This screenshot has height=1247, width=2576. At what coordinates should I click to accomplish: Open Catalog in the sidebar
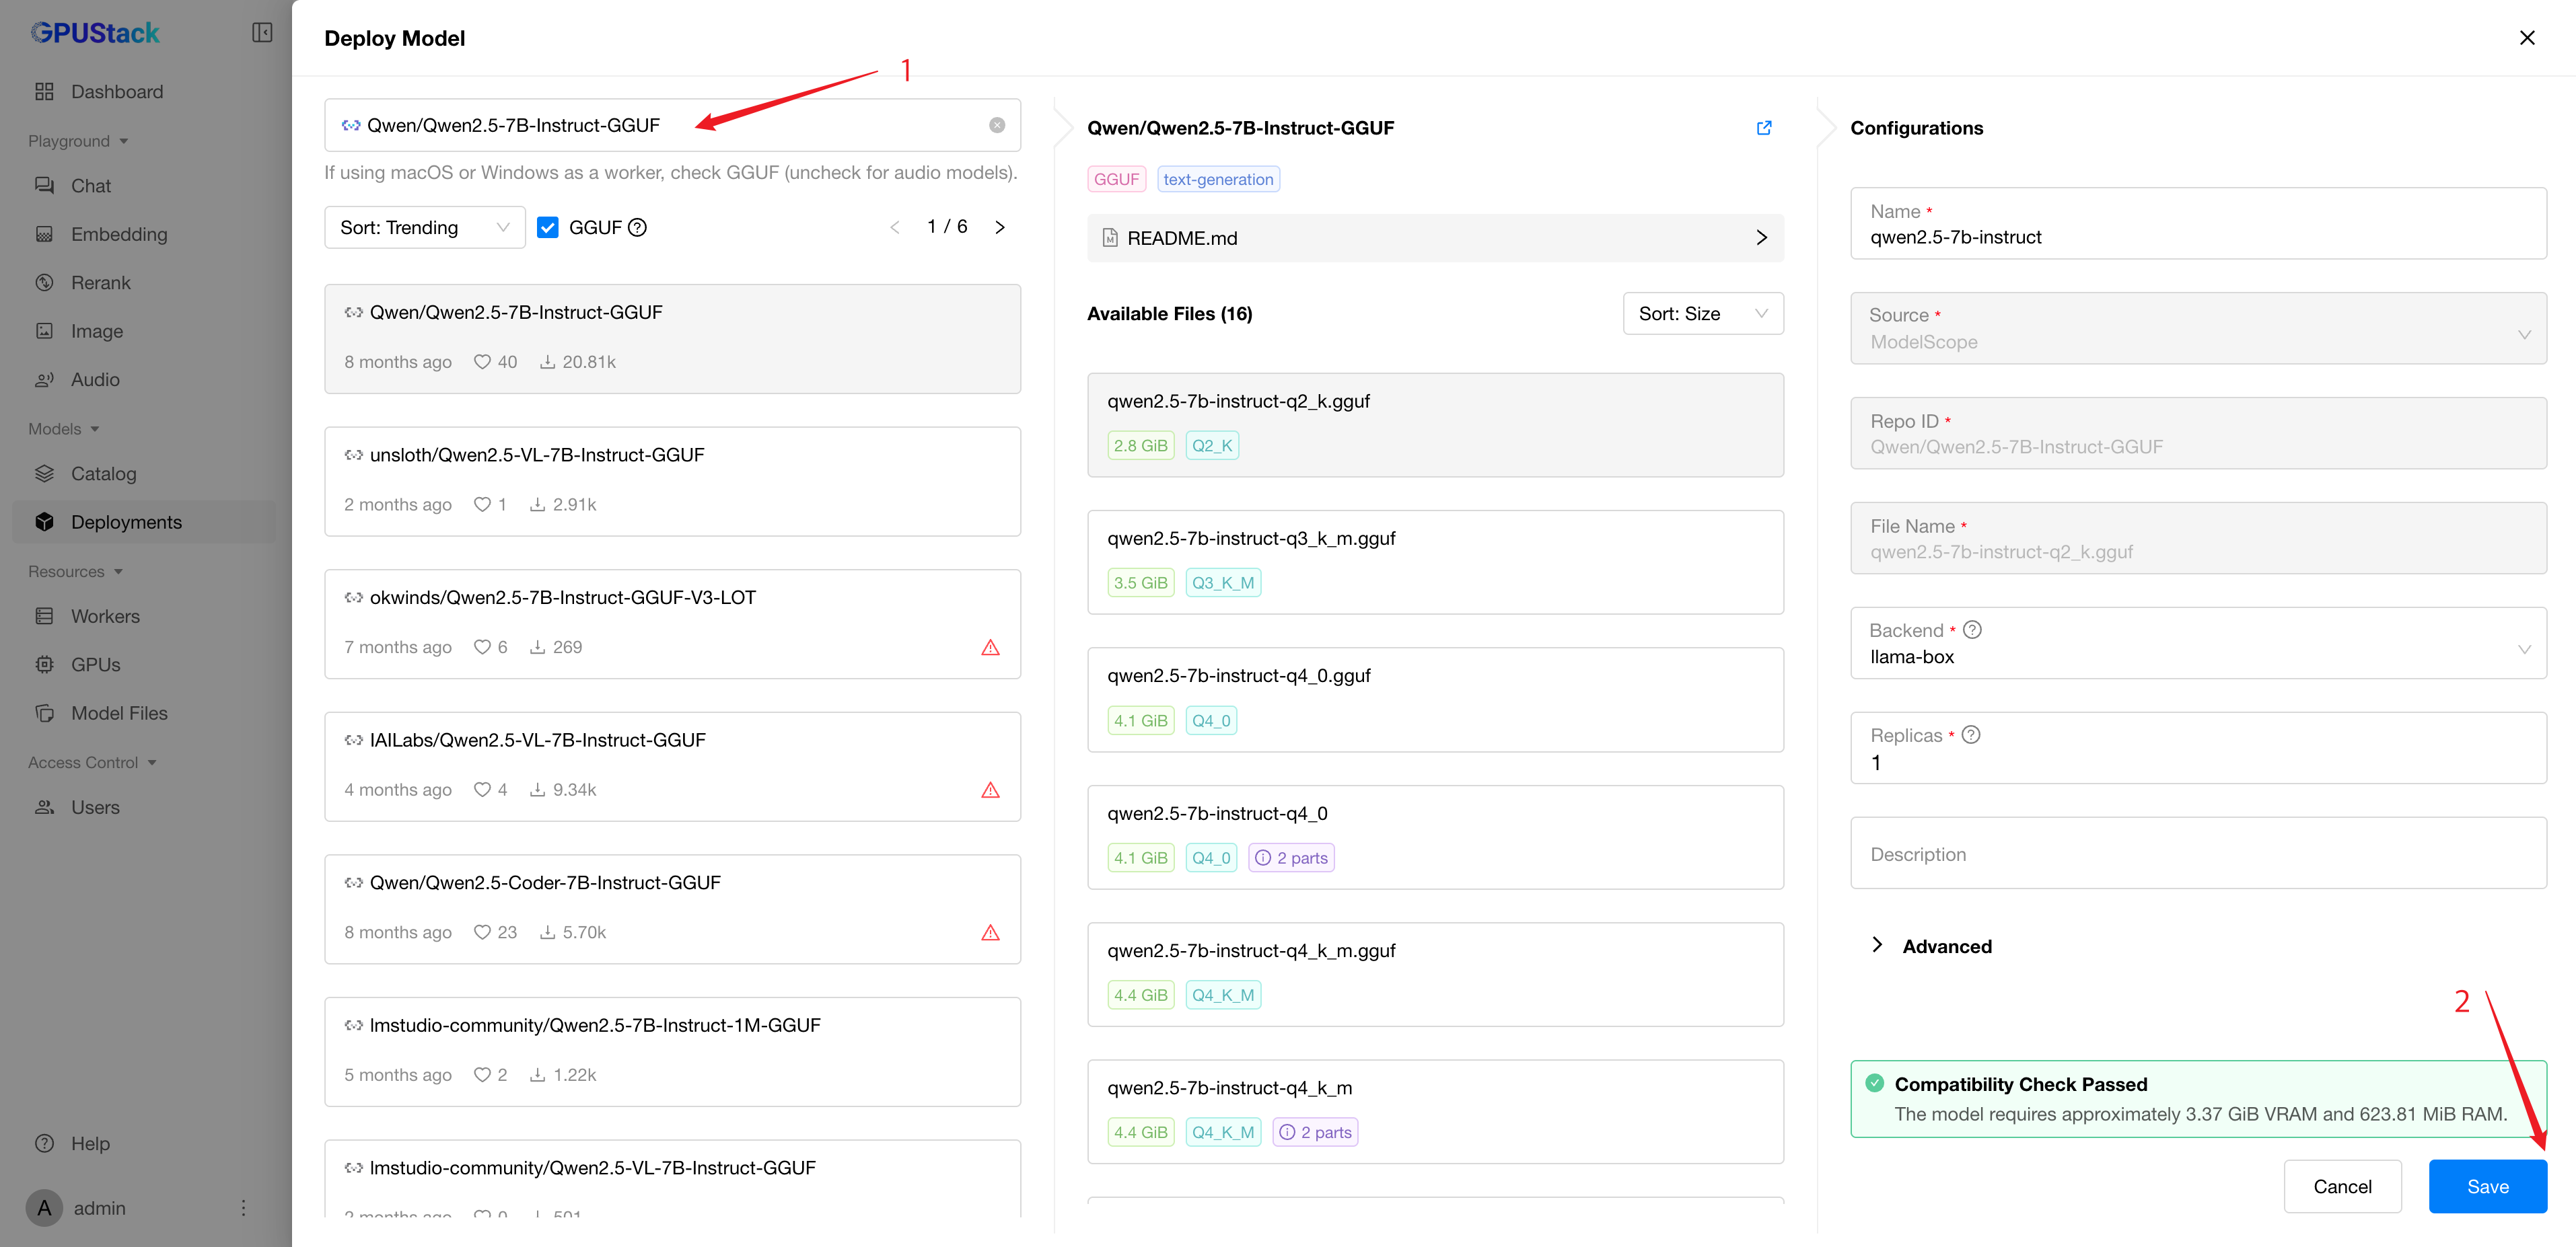(103, 474)
